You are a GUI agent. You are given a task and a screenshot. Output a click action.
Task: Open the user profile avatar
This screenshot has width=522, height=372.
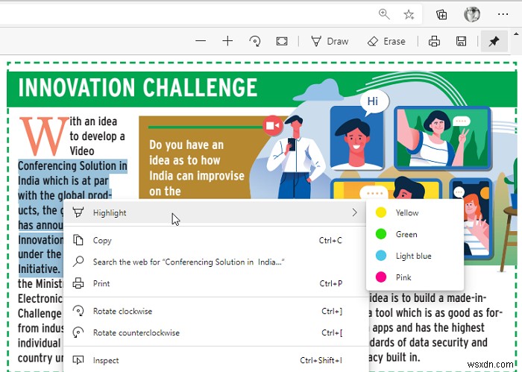pos(472,14)
